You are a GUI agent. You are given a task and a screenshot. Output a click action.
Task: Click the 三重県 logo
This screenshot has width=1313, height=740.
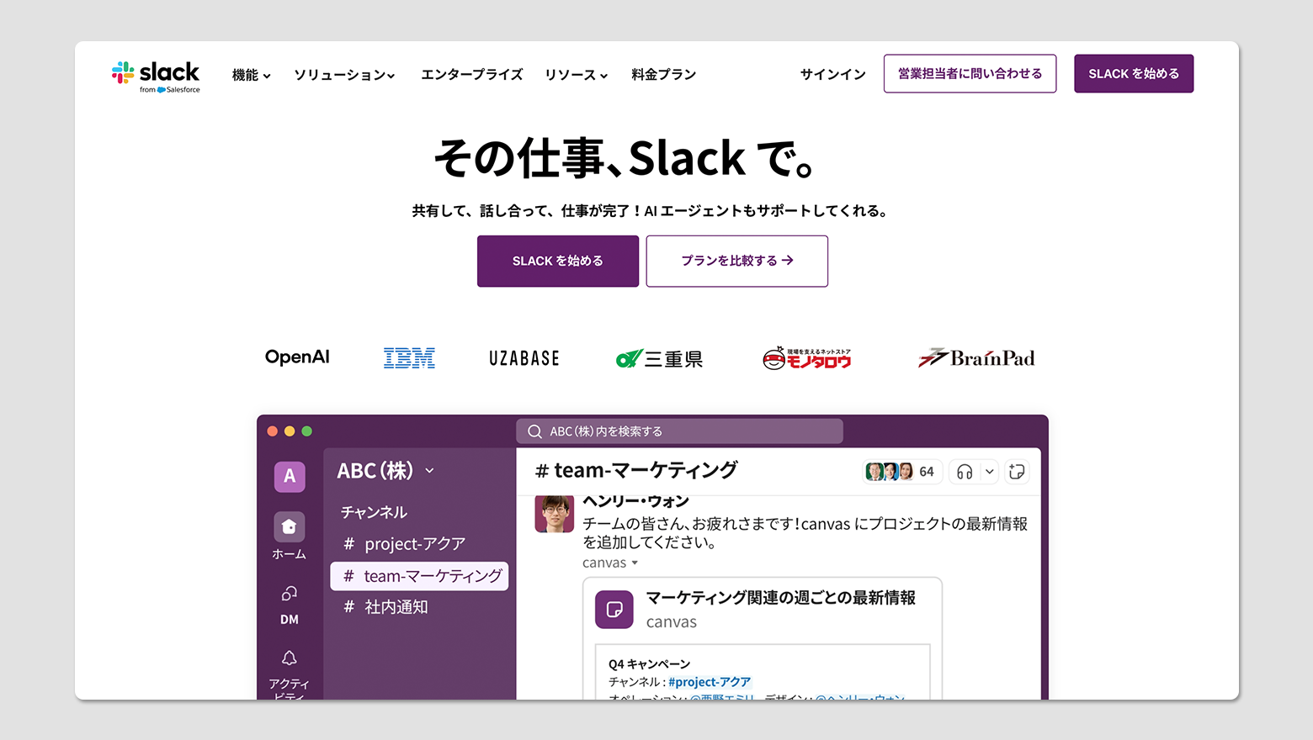[659, 359]
